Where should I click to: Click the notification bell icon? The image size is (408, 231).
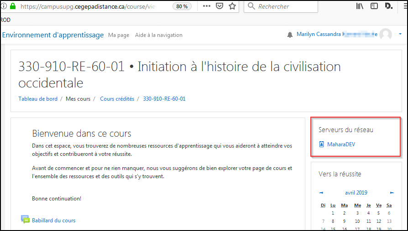290,35
